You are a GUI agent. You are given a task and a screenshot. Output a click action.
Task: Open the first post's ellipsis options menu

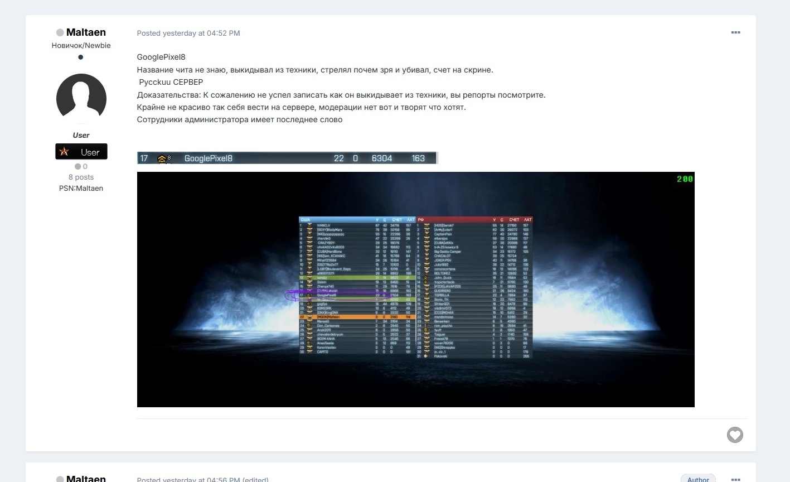tap(735, 32)
